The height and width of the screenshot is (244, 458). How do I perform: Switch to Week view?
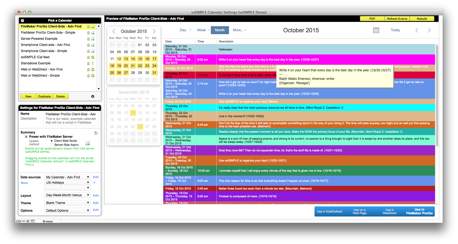[x=201, y=30]
